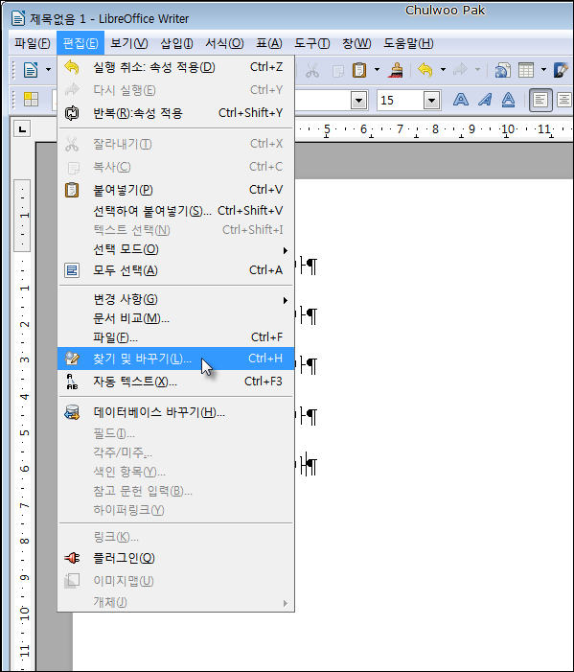Open the Table dropdown arrow

click(x=543, y=69)
